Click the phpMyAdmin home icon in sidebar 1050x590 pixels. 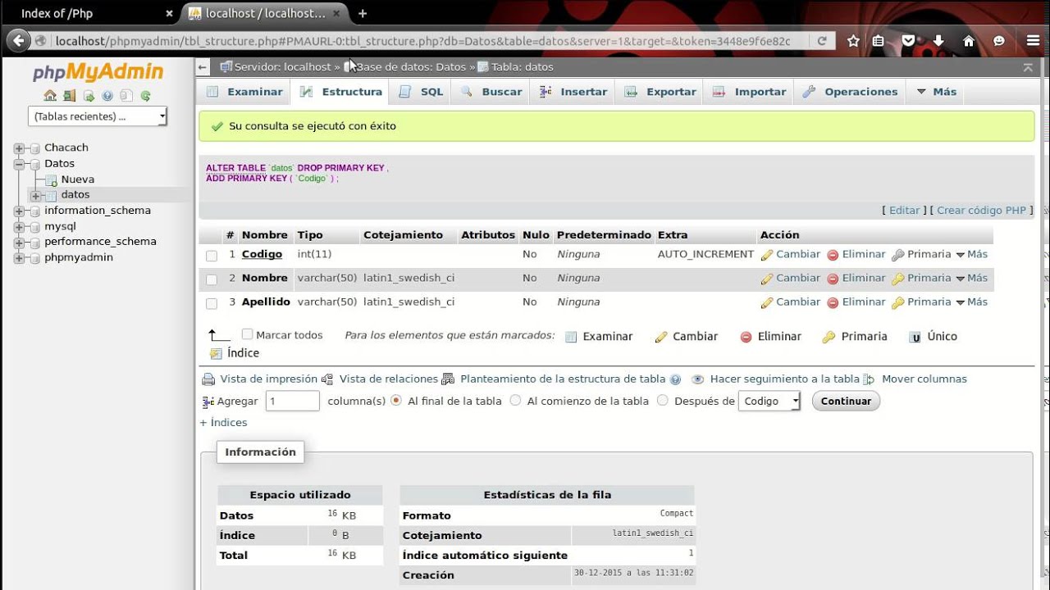(x=50, y=96)
